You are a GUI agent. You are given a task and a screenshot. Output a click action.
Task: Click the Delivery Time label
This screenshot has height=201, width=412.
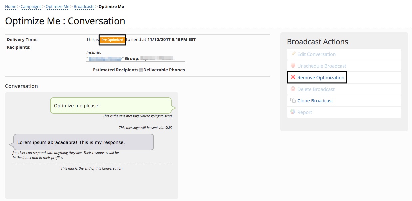(x=22, y=39)
